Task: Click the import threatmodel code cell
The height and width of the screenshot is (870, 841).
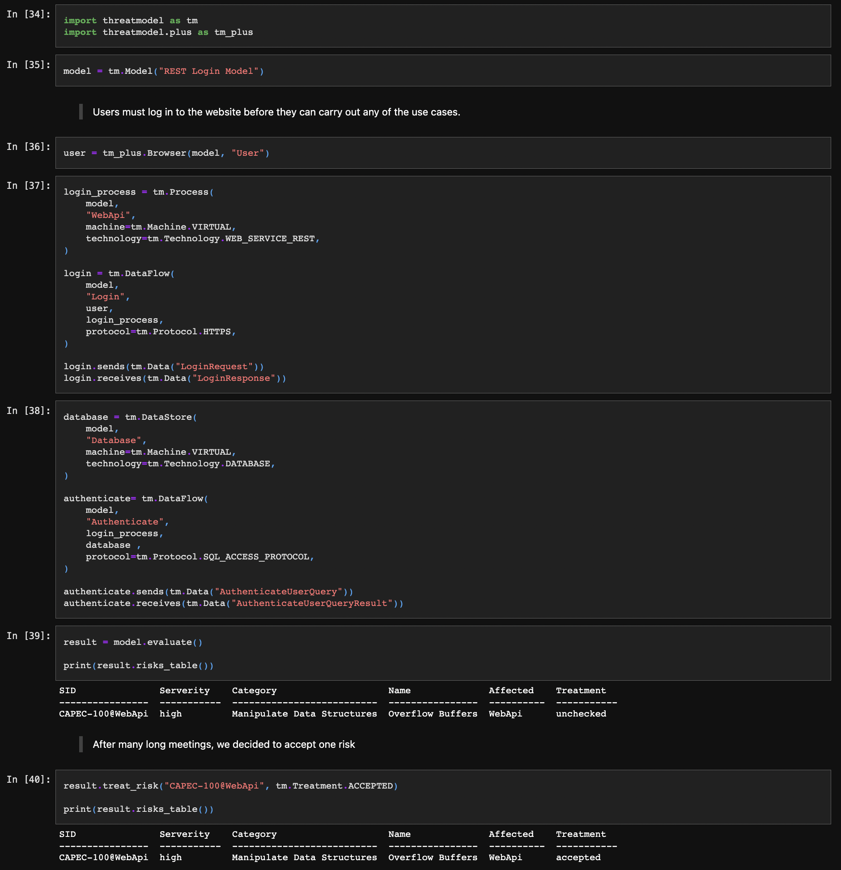Action: coord(443,26)
